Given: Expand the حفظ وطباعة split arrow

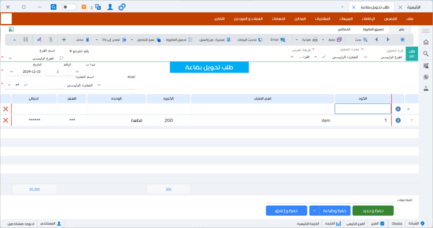Looking at the screenshot, I should tap(314, 210).
